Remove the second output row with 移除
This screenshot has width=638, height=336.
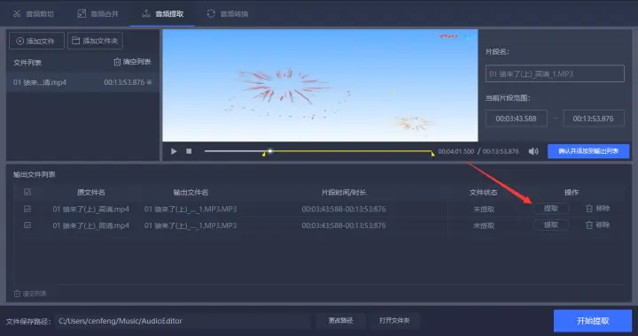pyautogui.click(x=598, y=225)
